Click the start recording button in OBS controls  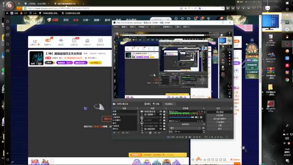tap(220, 115)
